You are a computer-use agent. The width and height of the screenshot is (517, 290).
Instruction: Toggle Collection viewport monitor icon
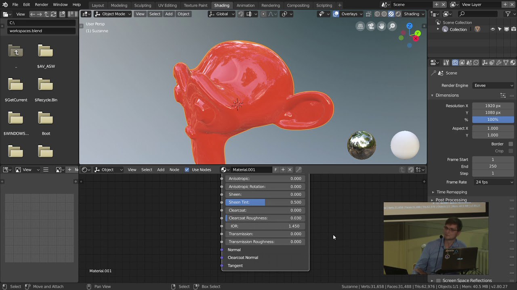tap(506, 29)
